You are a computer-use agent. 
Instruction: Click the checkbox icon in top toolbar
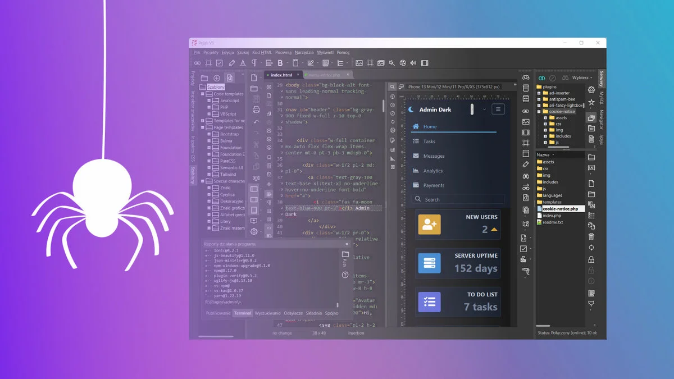[x=220, y=63]
